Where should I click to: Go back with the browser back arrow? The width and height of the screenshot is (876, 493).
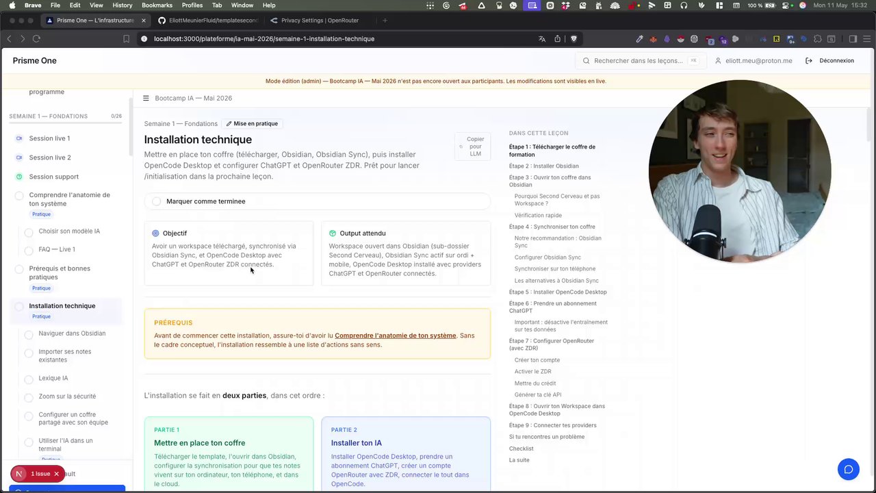pyautogui.click(x=9, y=39)
